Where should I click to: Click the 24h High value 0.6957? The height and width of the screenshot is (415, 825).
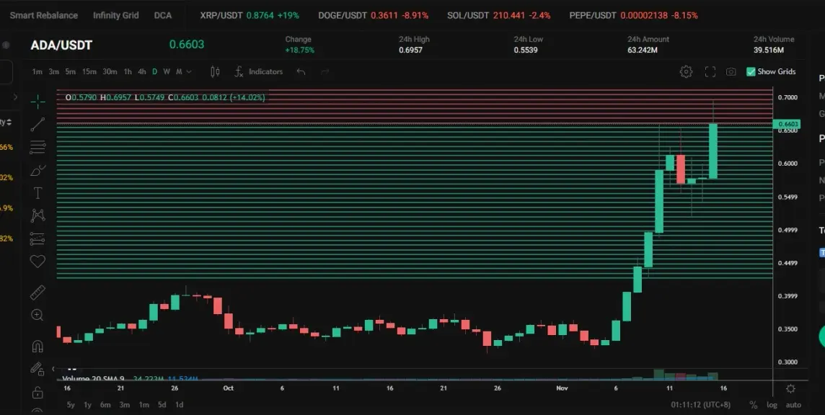click(x=410, y=50)
